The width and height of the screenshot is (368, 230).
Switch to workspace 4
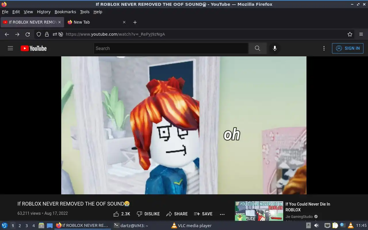click(33, 226)
